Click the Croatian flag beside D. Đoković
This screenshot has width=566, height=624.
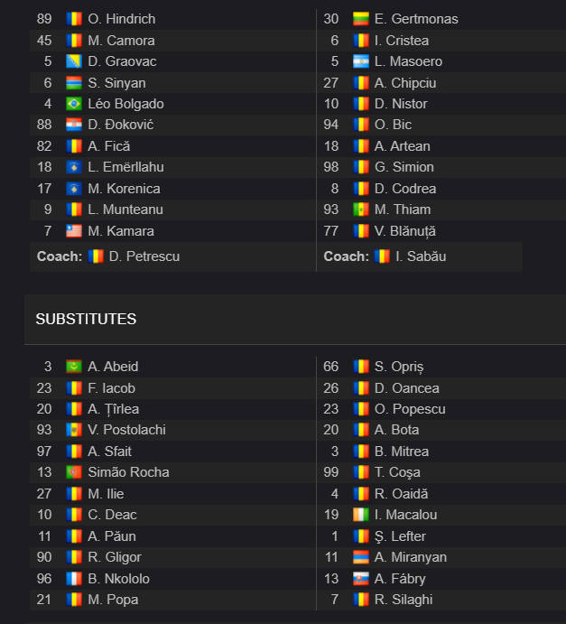pyautogui.click(x=74, y=125)
